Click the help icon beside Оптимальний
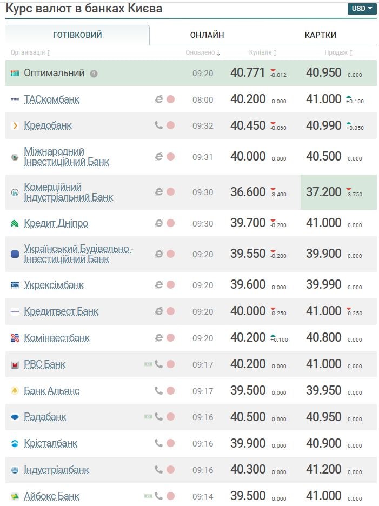The height and width of the screenshot is (506, 379). (94, 74)
